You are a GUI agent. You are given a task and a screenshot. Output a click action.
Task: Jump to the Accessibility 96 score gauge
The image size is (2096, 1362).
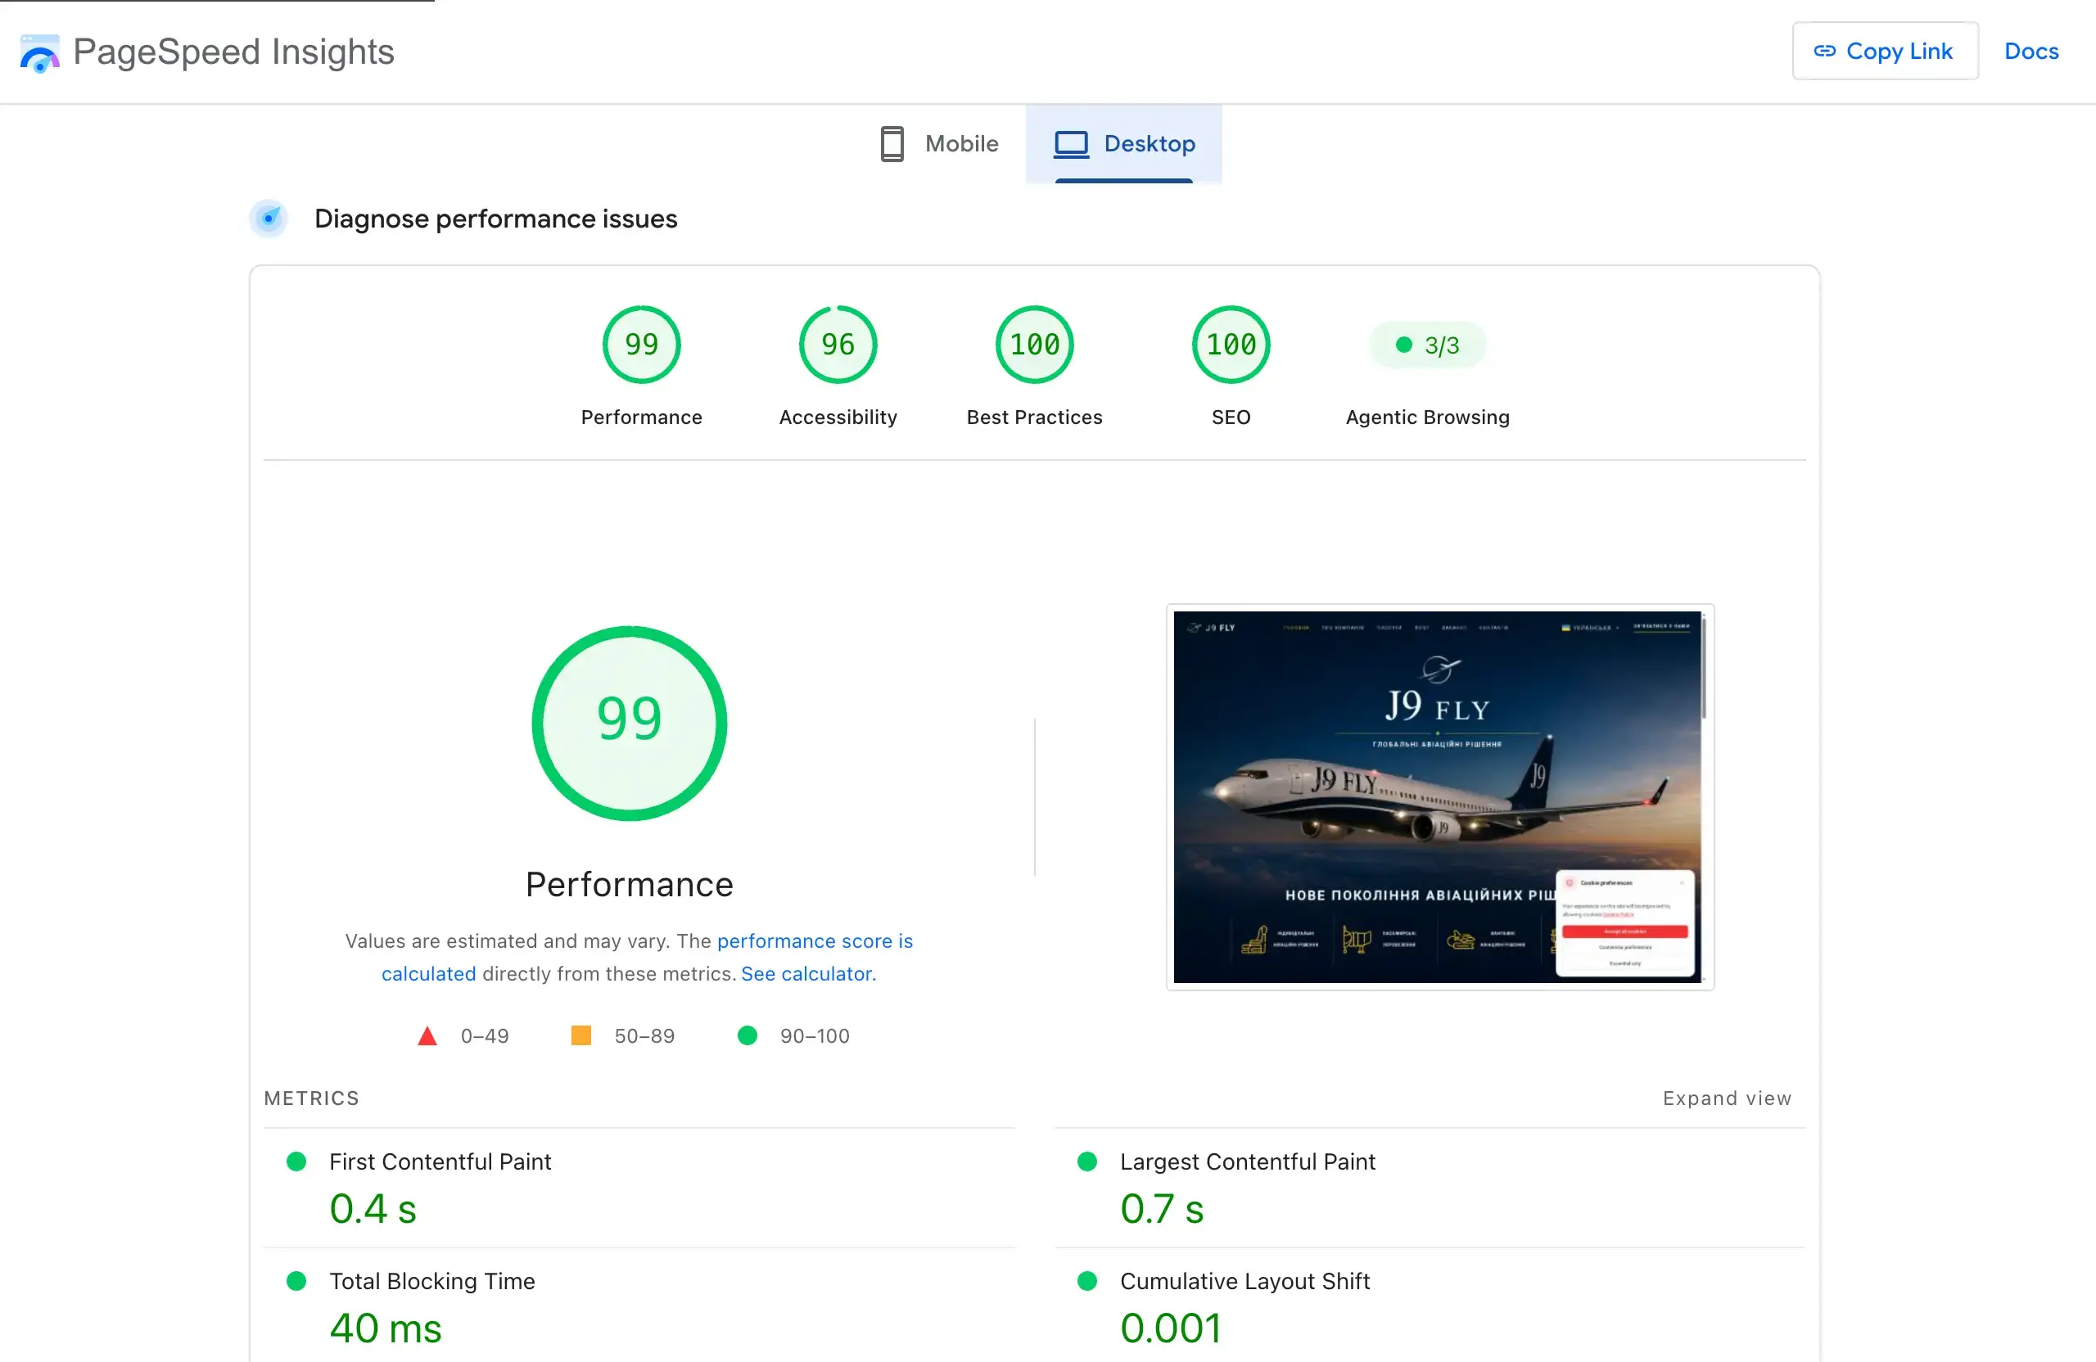(838, 345)
